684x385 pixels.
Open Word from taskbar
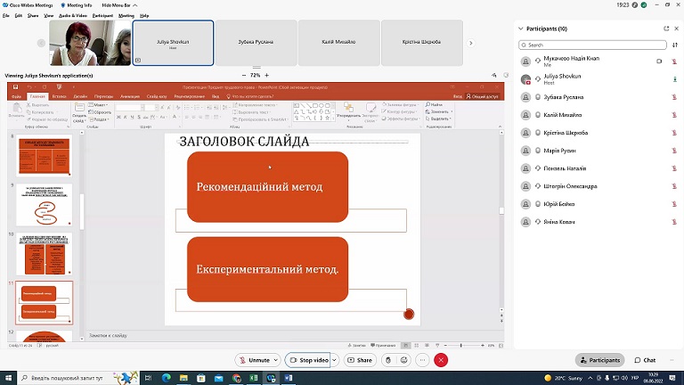pos(289,378)
